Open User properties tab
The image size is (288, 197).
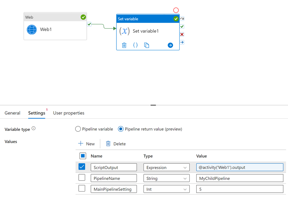coord(69,113)
